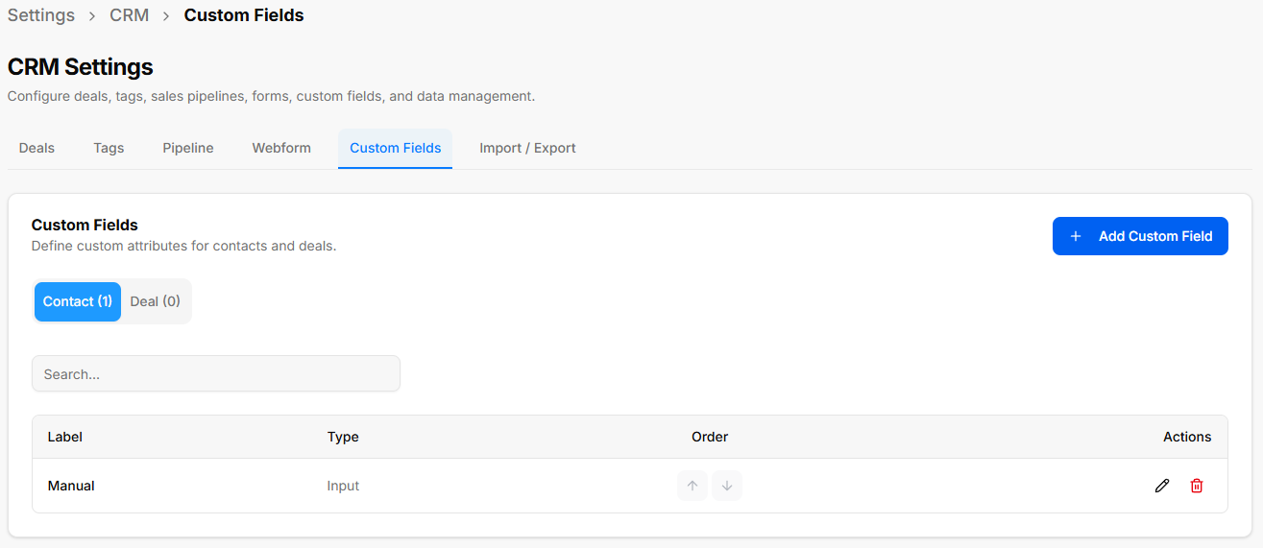Viewport: 1263px width, 548px height.
Task: Select the Contact (1) filter
Action: tap(78, 301)
